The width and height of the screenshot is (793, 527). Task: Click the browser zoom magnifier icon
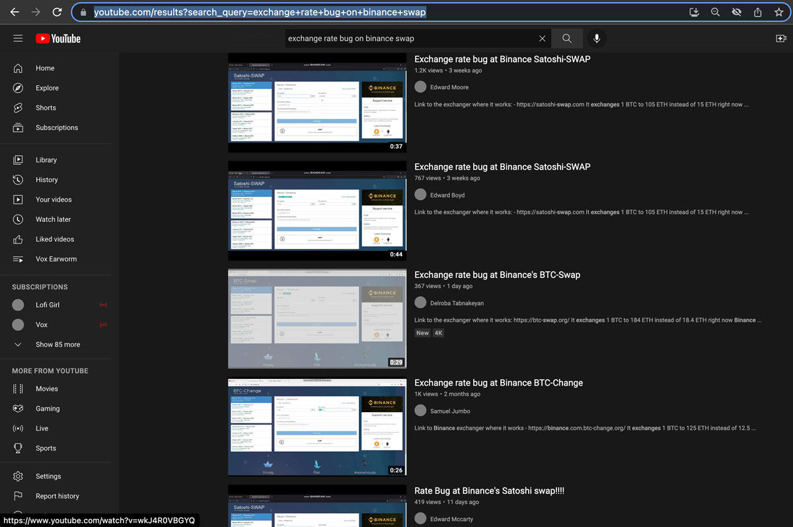[716, 12]
